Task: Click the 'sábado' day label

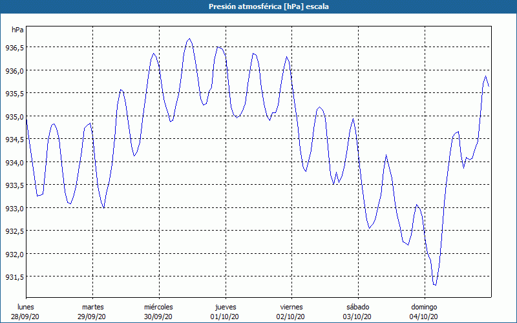Action: coord(358,307)
